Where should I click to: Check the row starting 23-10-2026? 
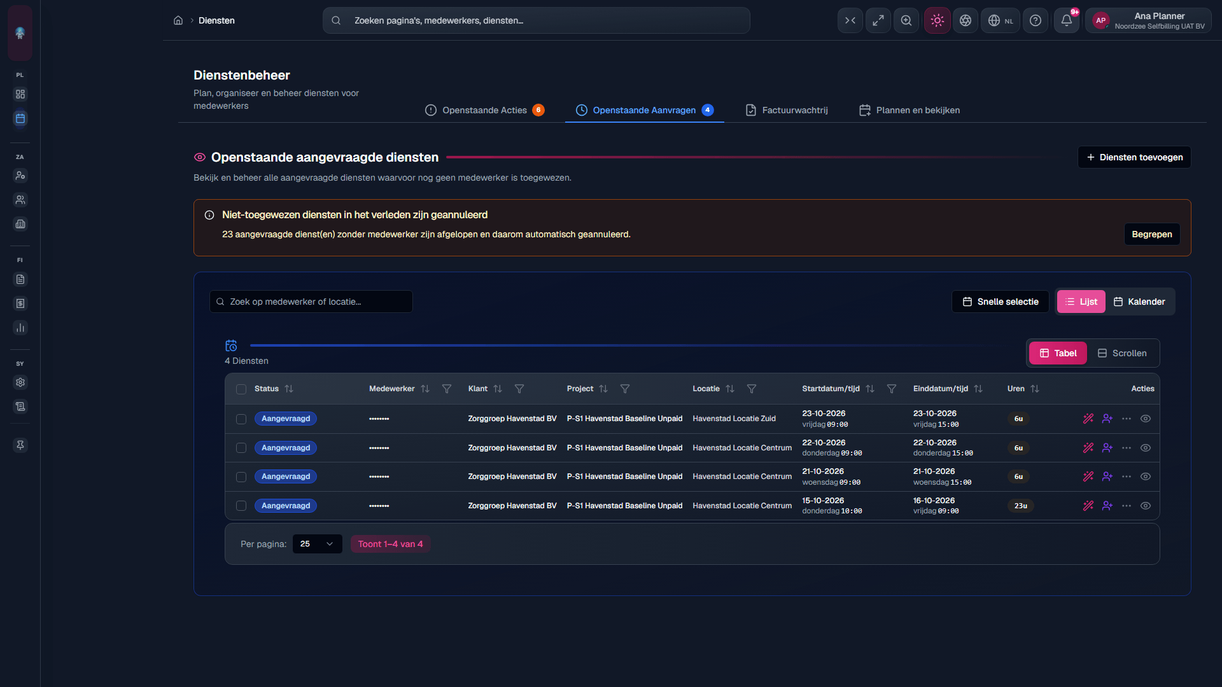click(241, 419)
